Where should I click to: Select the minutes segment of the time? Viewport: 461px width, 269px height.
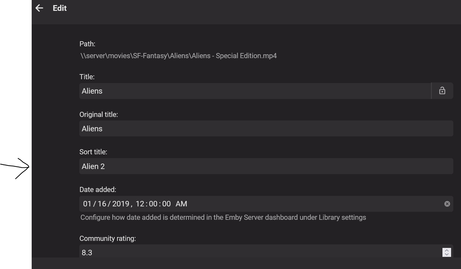click(x=153, y=204)
